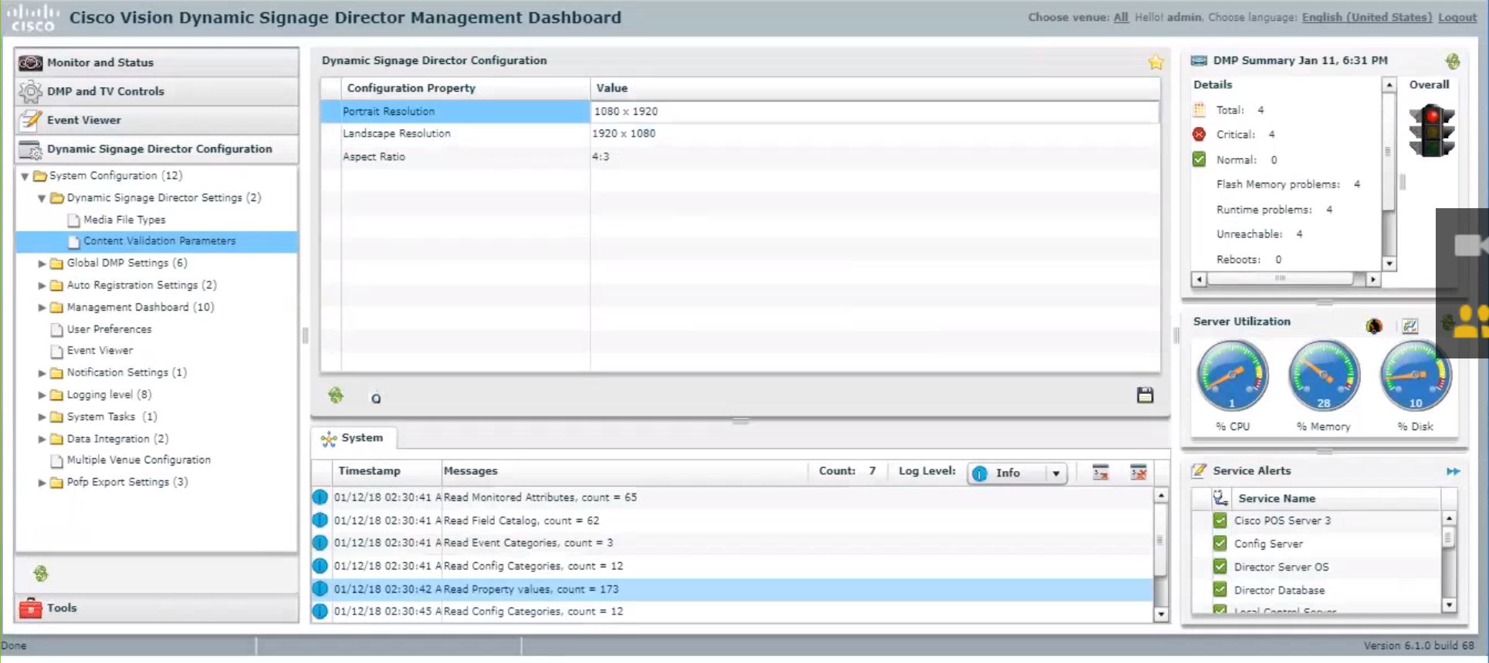Click the All venue link

tap(1121, 17)
